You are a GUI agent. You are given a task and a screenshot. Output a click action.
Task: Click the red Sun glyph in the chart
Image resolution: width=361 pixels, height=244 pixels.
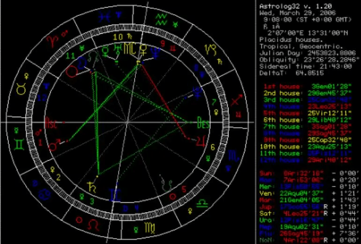(x=71, y=72)
